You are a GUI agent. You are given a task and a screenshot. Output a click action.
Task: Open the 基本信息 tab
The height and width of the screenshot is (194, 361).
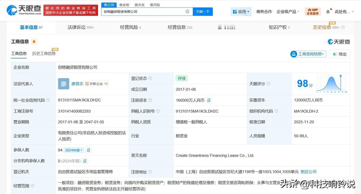pyautogui.click(x=31, y=27)
